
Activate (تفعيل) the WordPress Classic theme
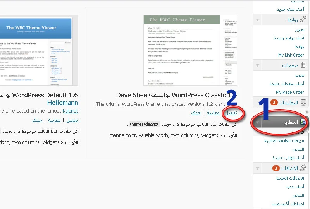(x=231, y=113)
